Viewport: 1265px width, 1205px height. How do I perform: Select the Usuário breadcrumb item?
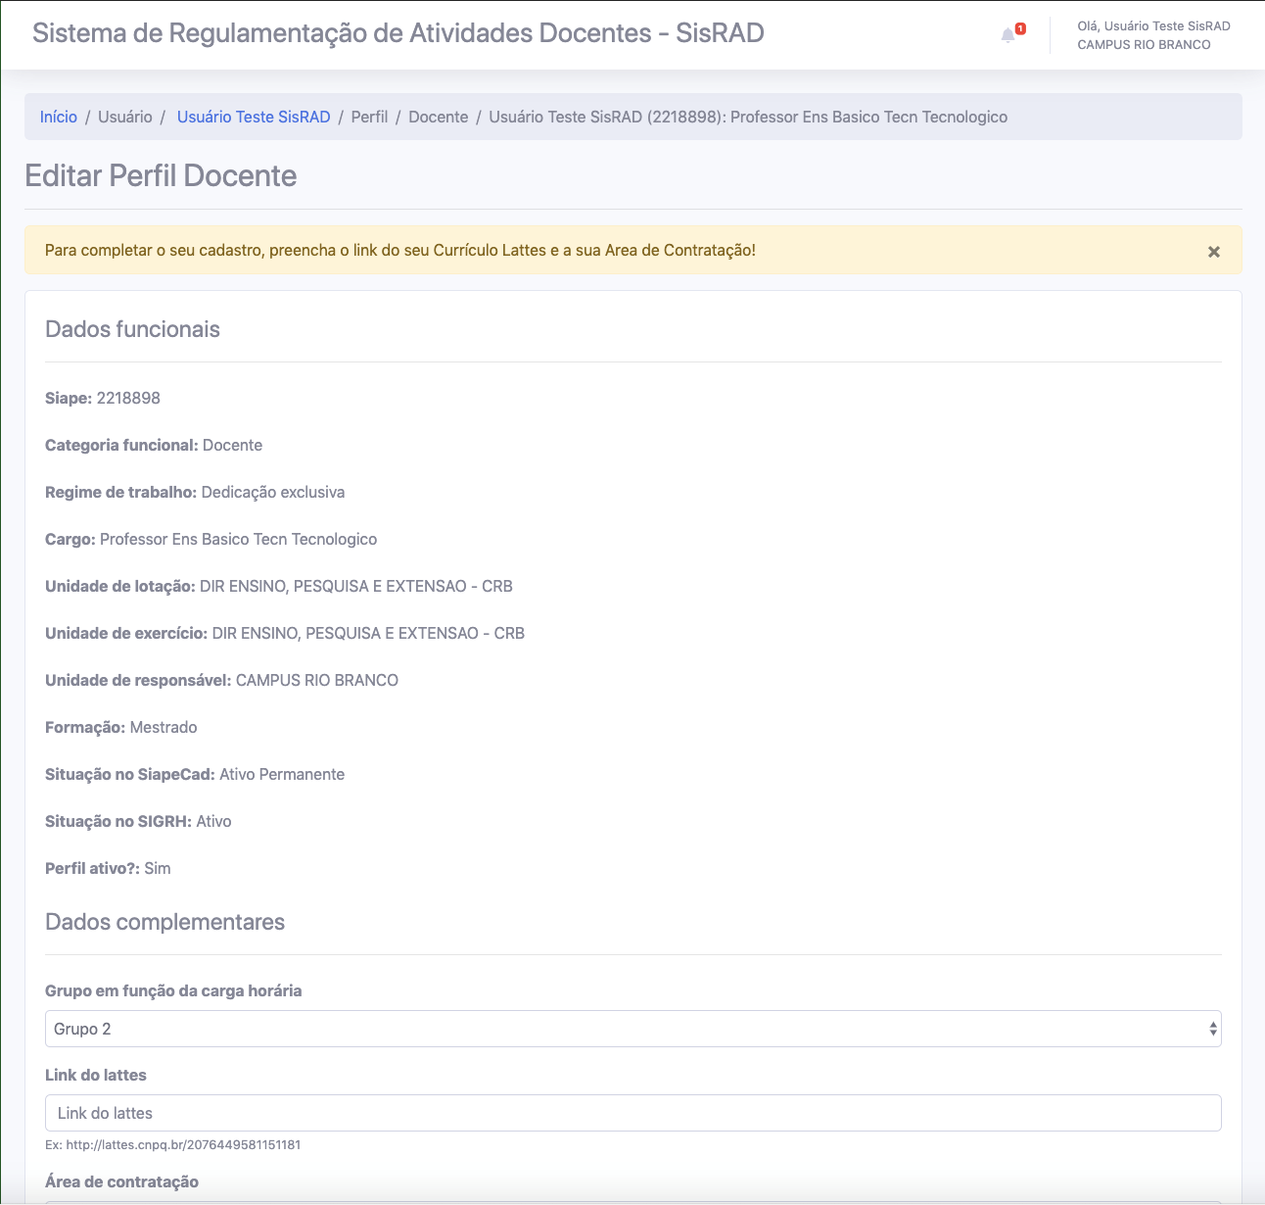[x=124, y=117]
